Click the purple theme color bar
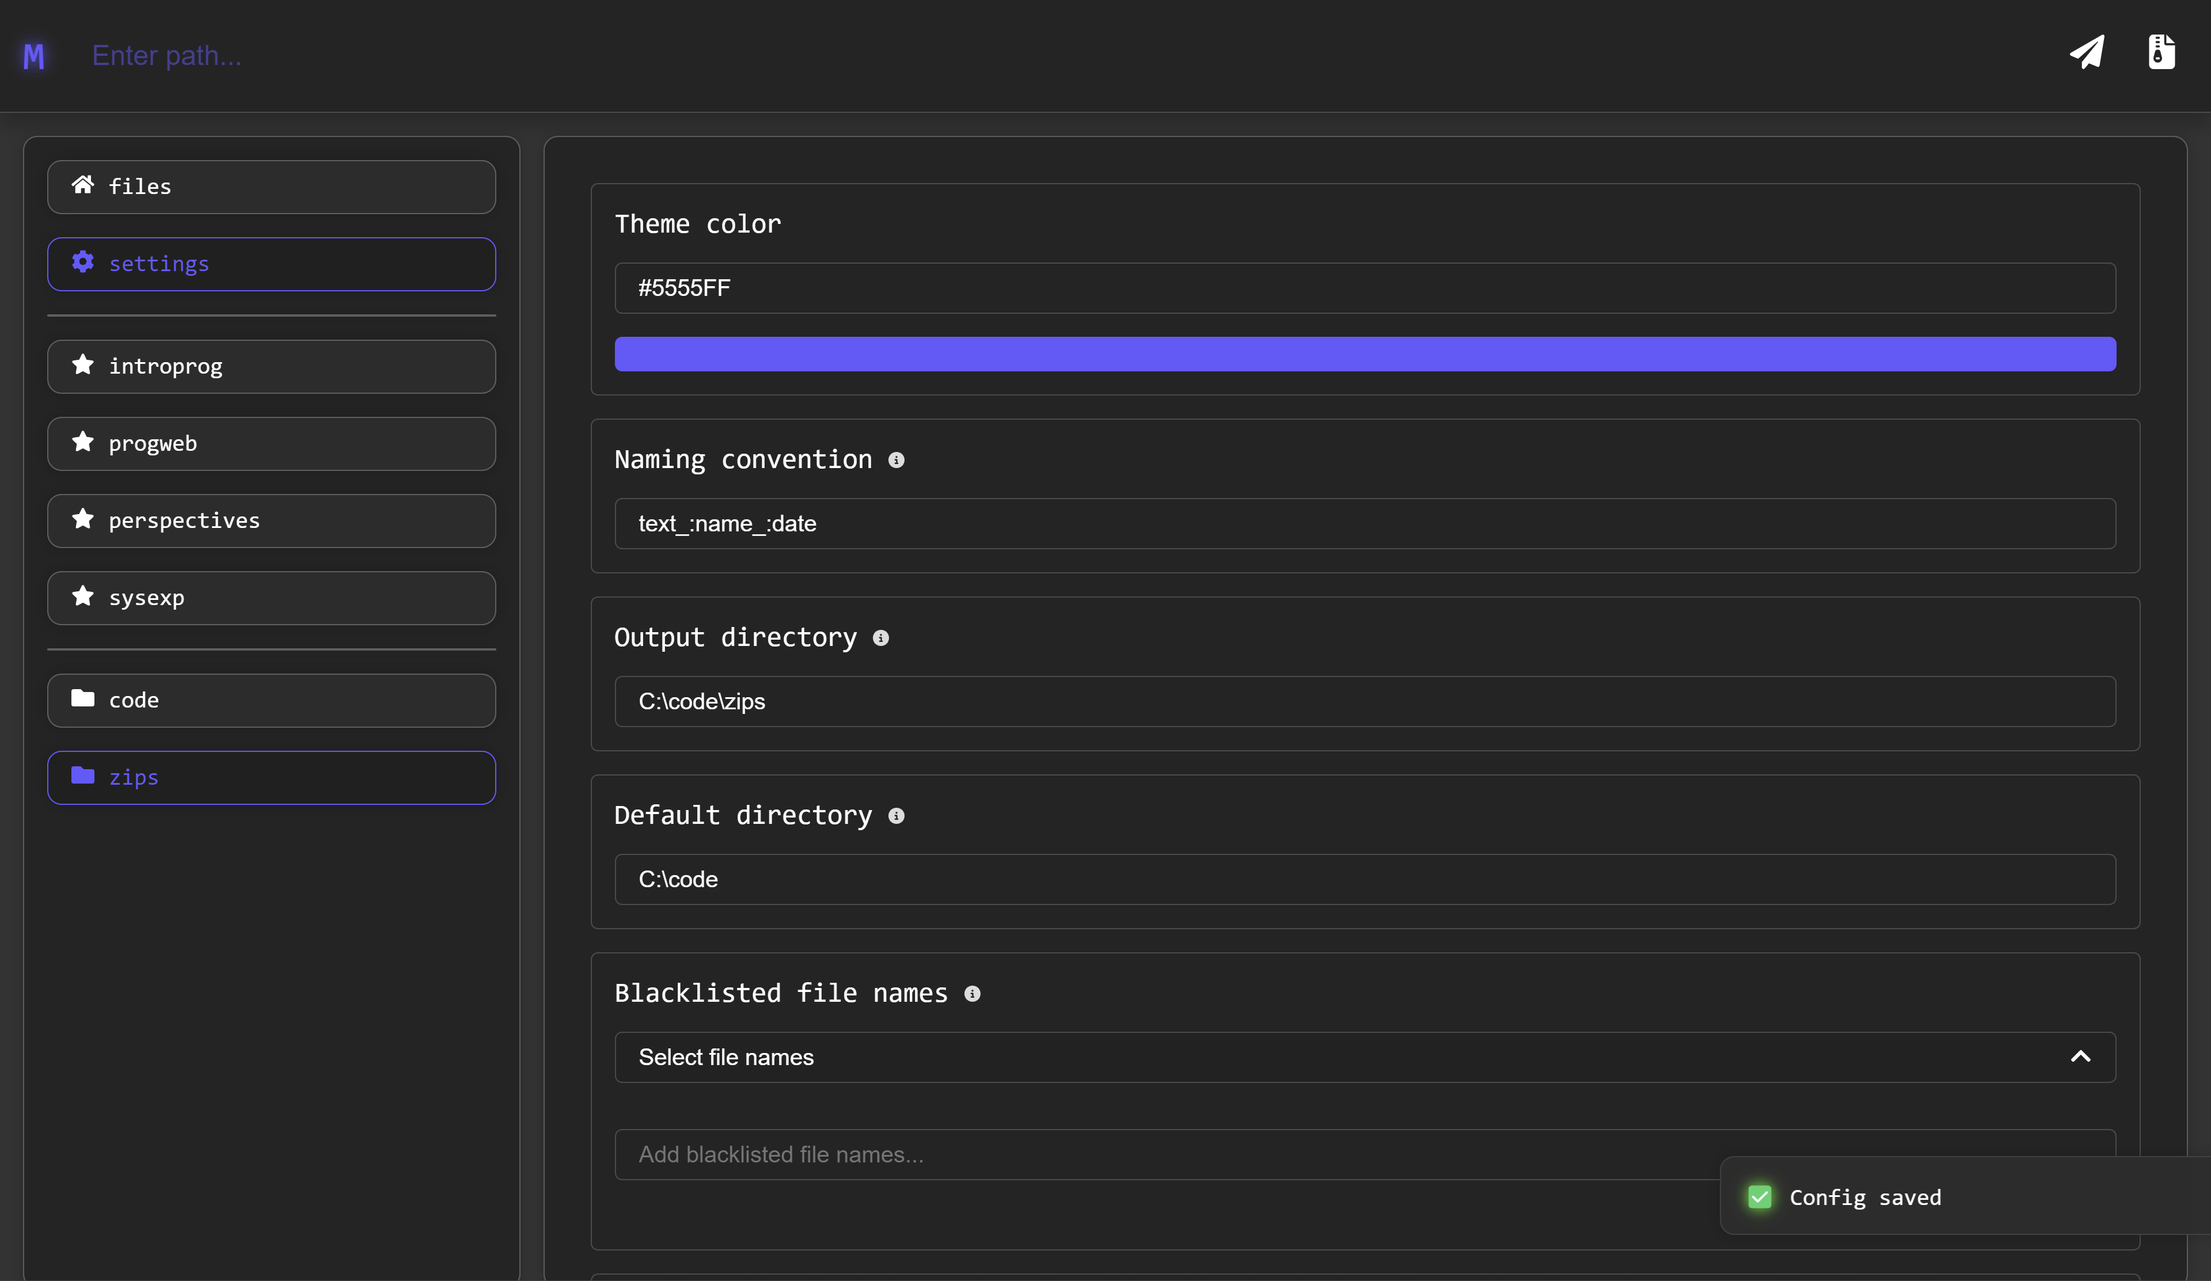The image size is (2211, 1281). (1365, 355)
